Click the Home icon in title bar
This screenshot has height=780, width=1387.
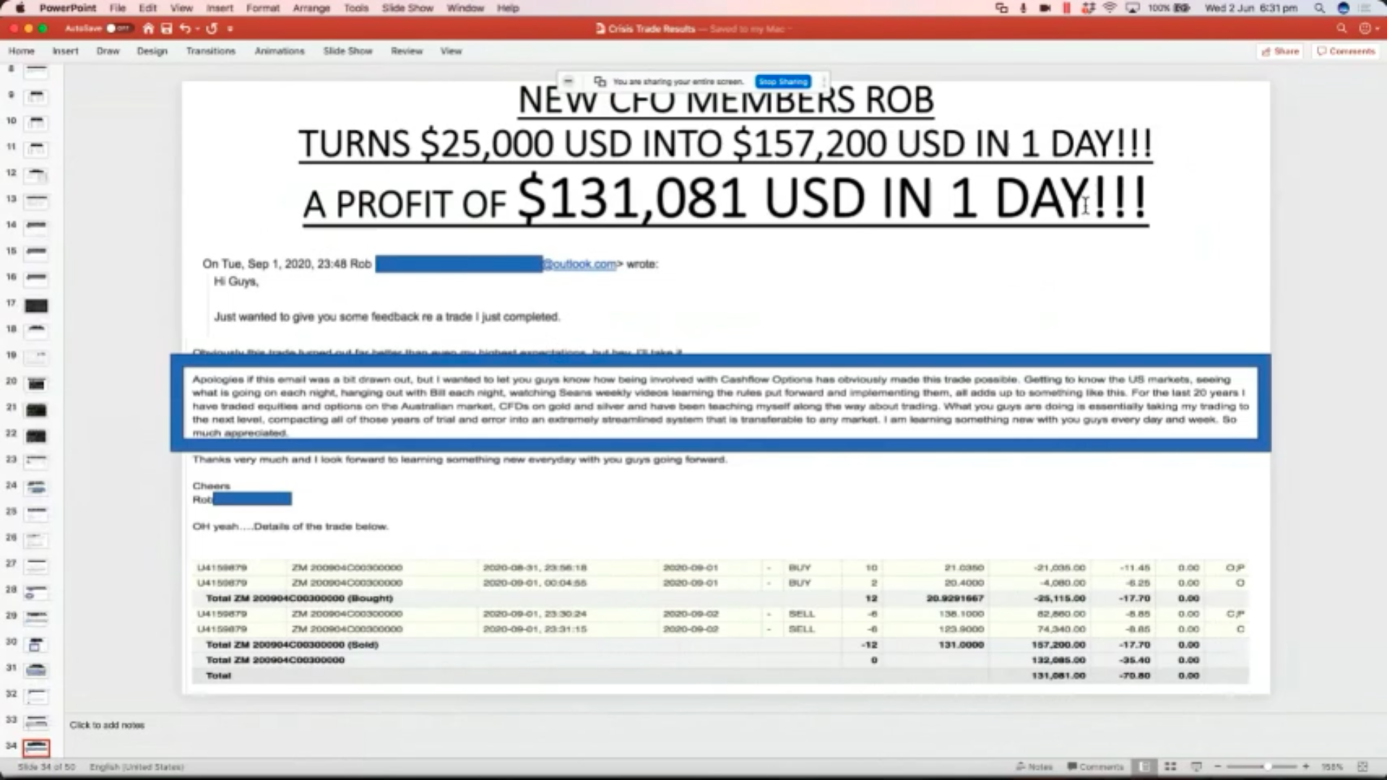(148, 28)
